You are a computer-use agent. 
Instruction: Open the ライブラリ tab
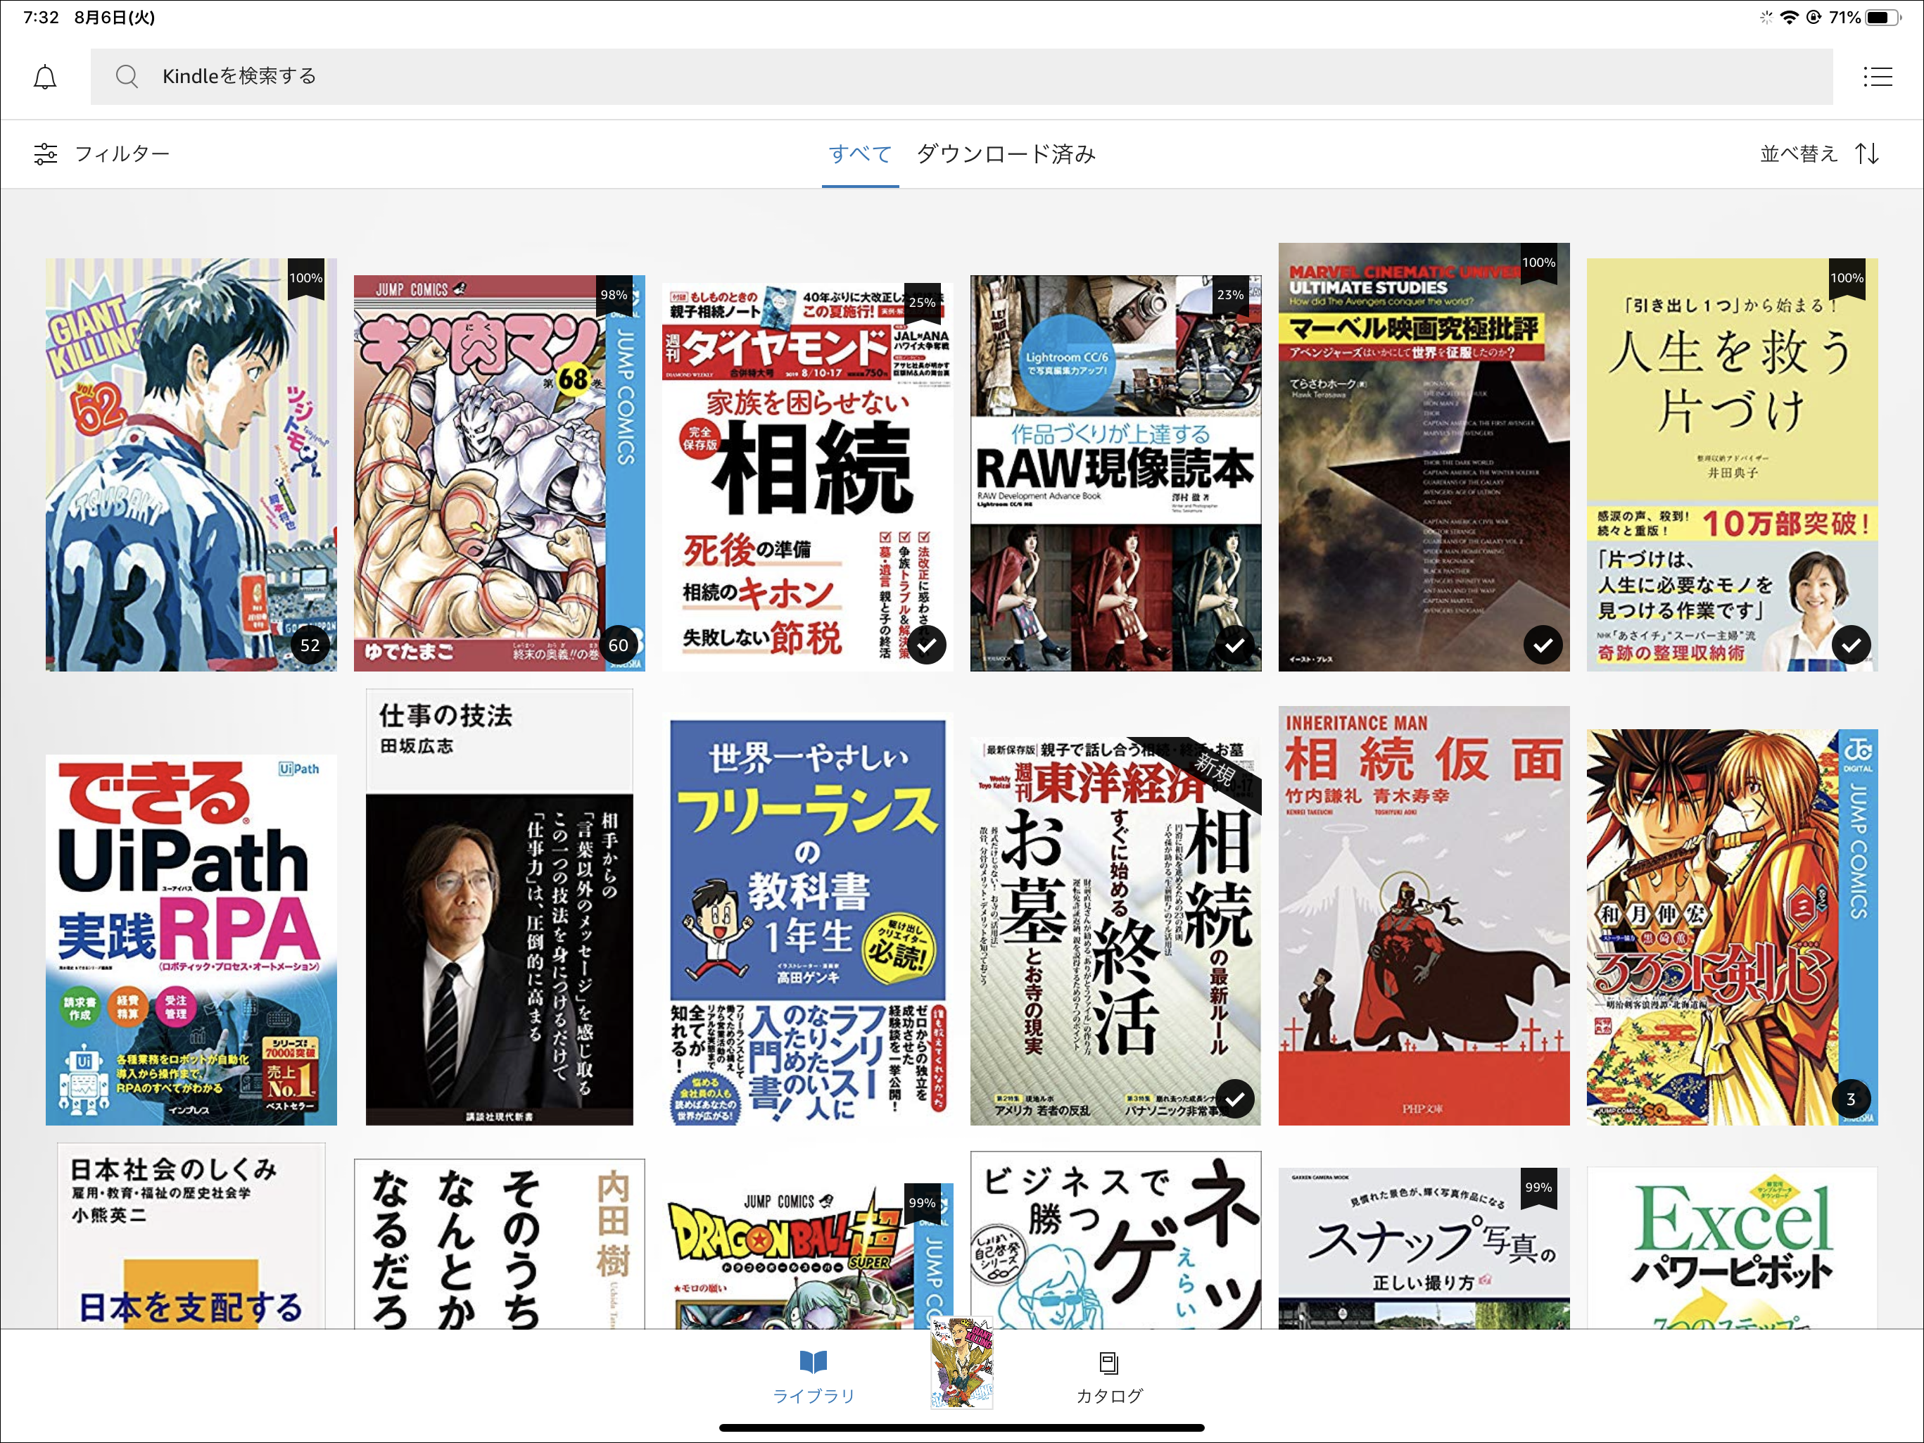(x=814, y=1378)
